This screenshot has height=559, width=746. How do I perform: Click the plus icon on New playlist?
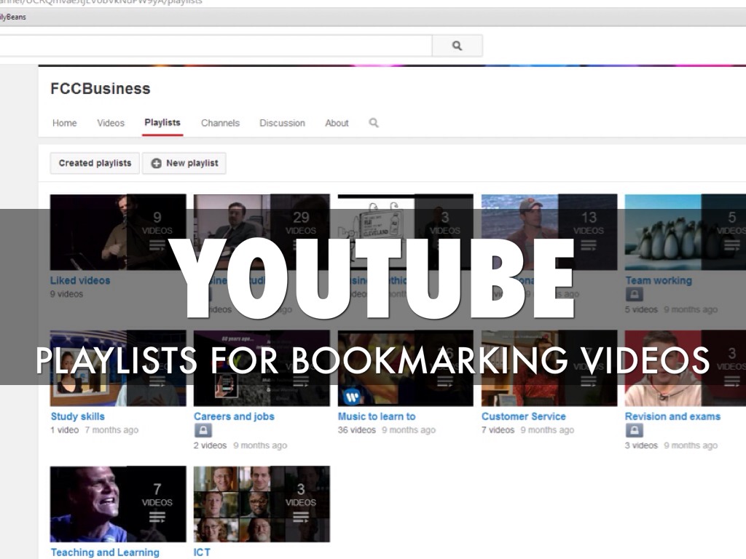pos(156,163)
